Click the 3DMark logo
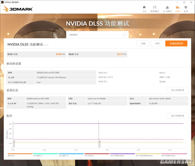This screenshot has width=195, height=166. (x=18, y=9)
